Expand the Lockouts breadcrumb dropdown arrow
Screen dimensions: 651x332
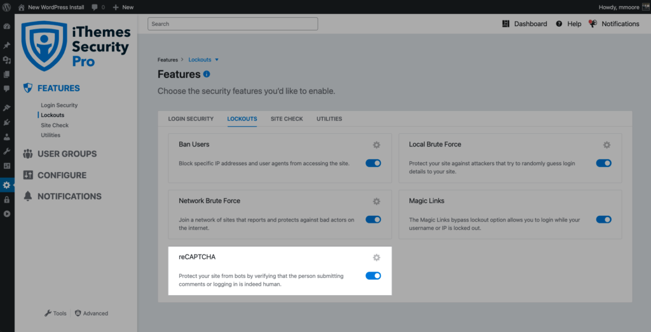(217, 60)
